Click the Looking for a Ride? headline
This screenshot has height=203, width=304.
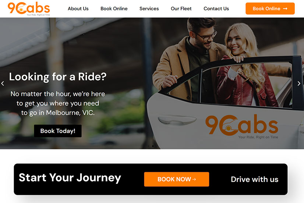tap(58, 77)
